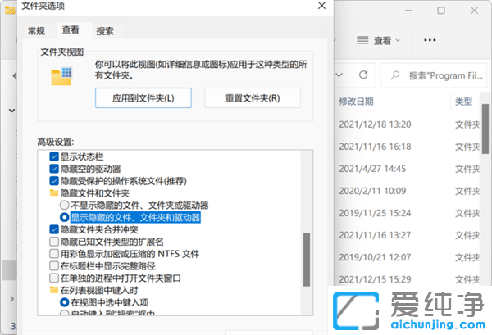492x335 pixels.
Task: Select 在视图中选中键入项 radio button
Action: tap(64, 302)
